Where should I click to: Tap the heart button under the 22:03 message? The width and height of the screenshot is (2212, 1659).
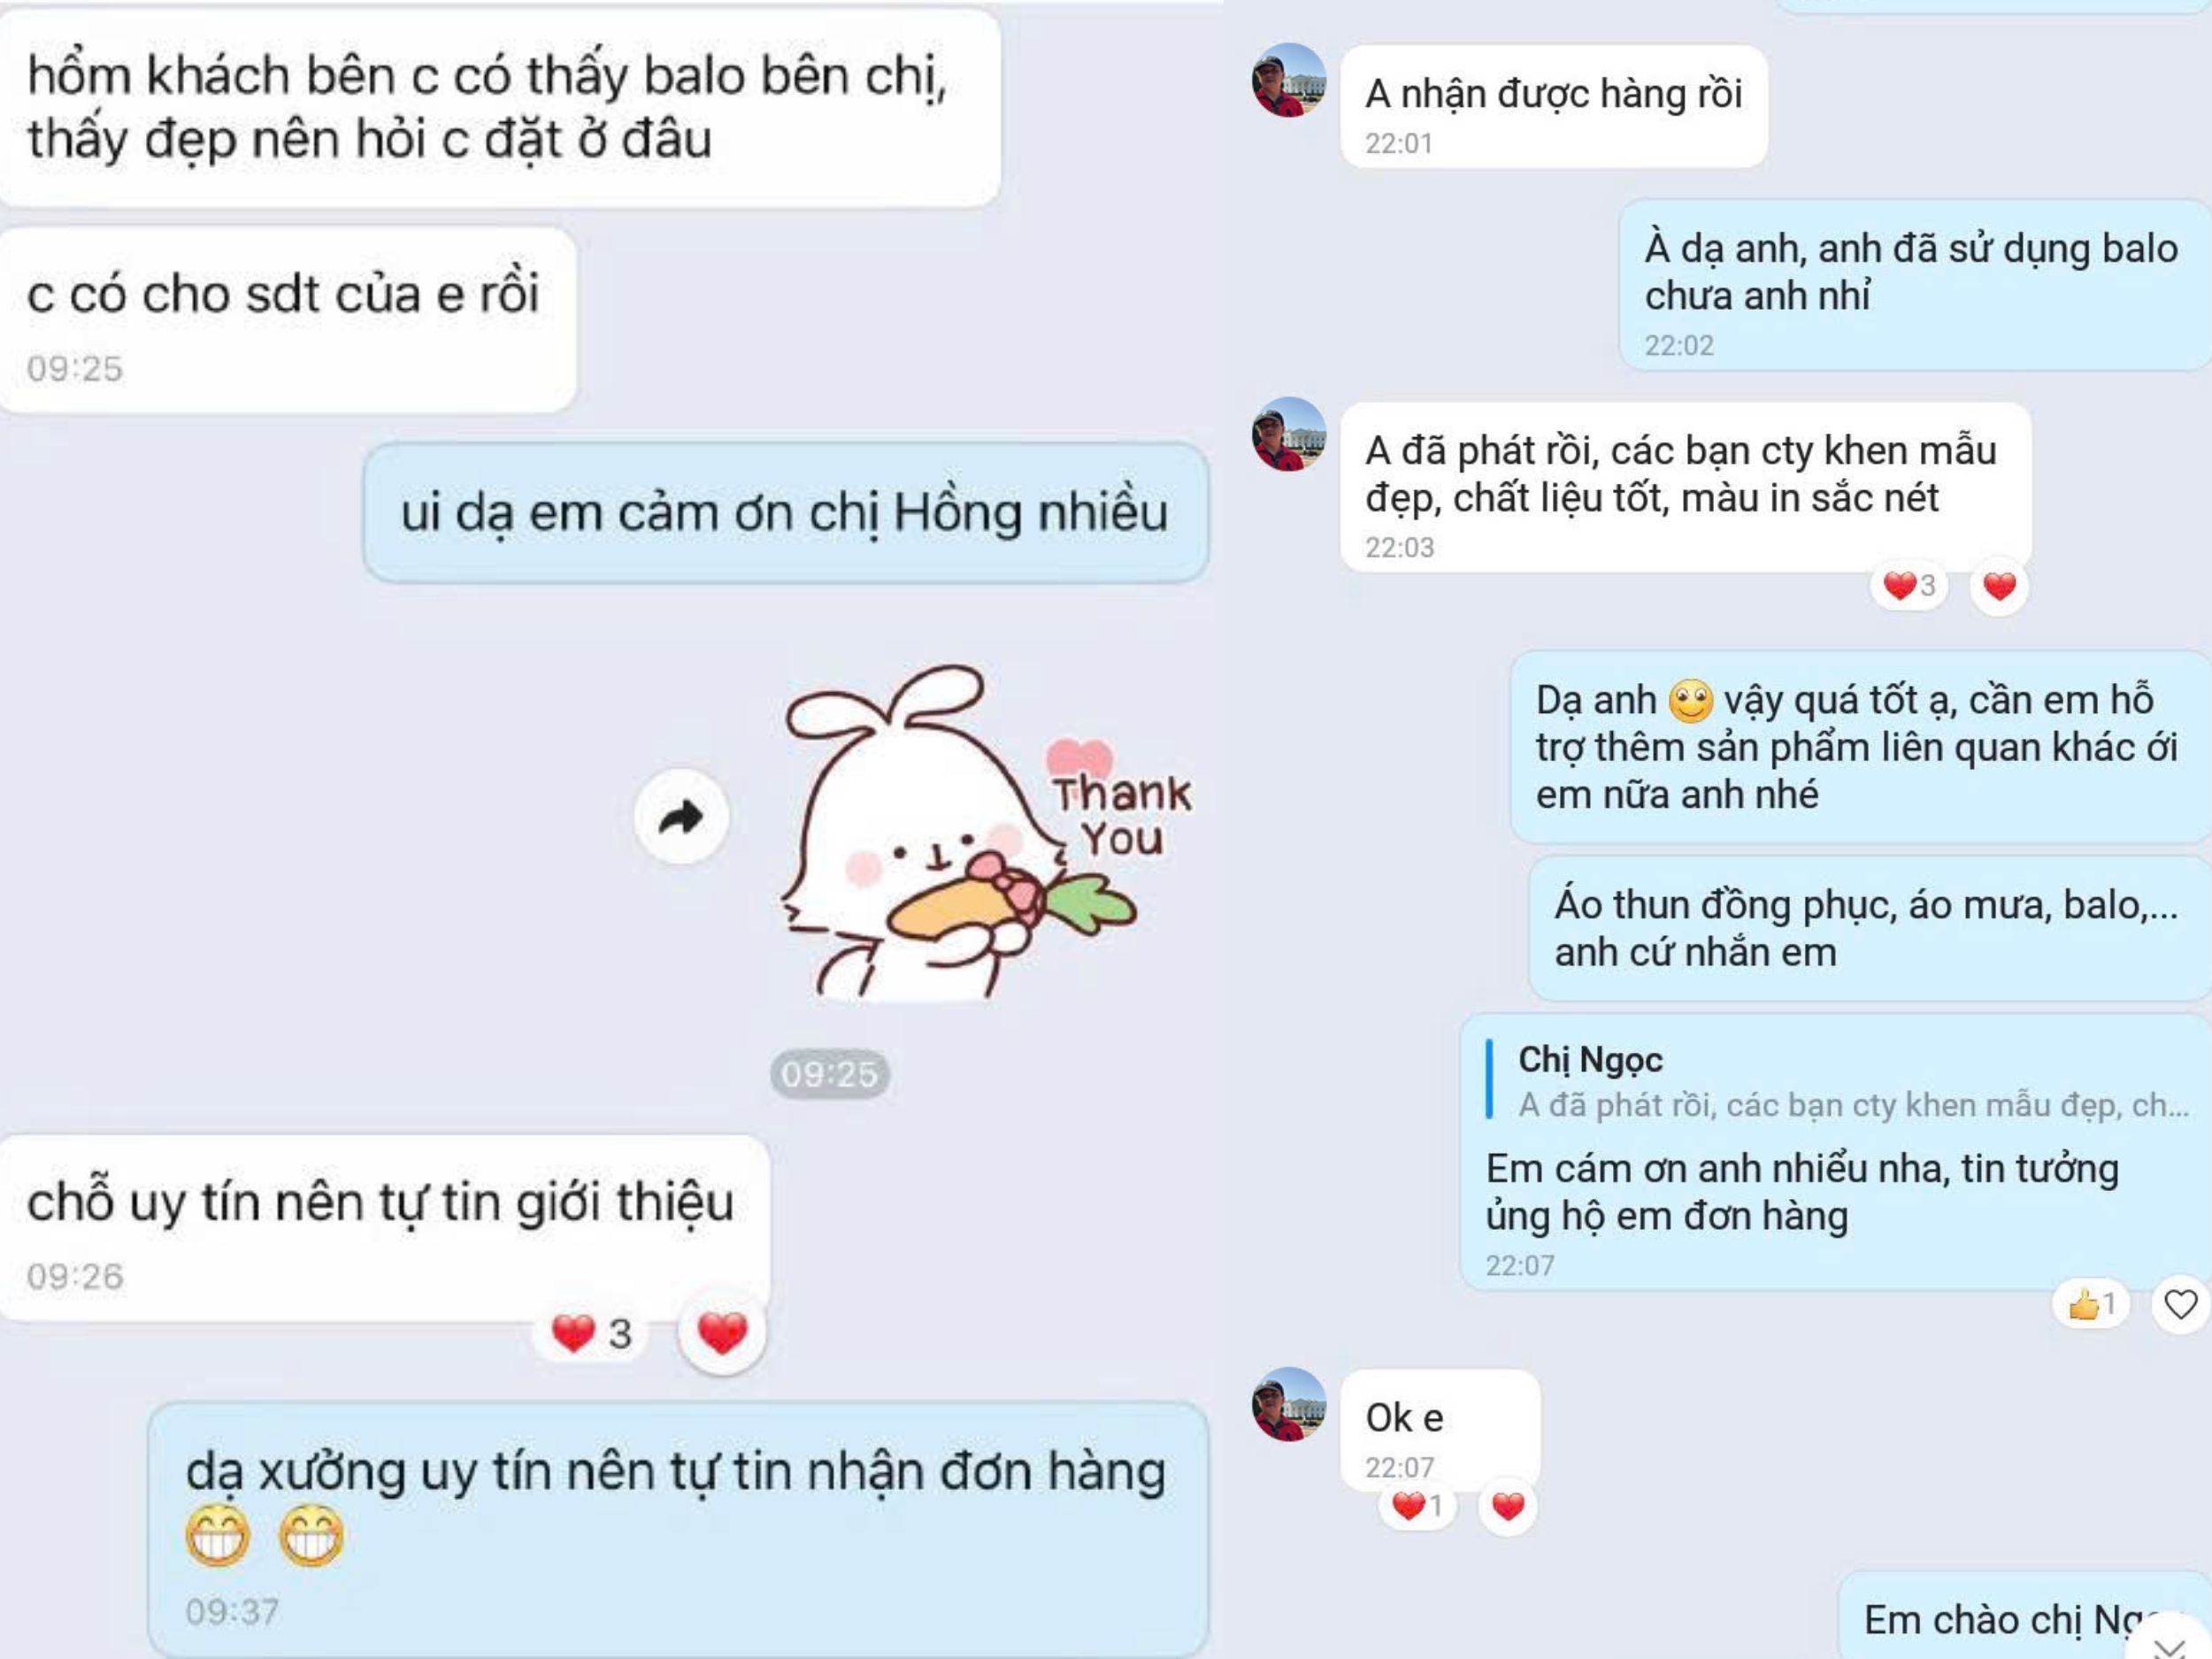click(x=1999, y=585)
